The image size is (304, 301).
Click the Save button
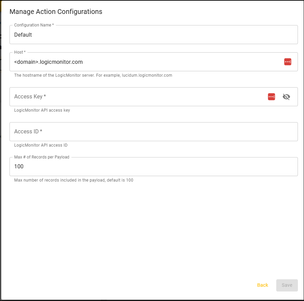tap(287, 285)
